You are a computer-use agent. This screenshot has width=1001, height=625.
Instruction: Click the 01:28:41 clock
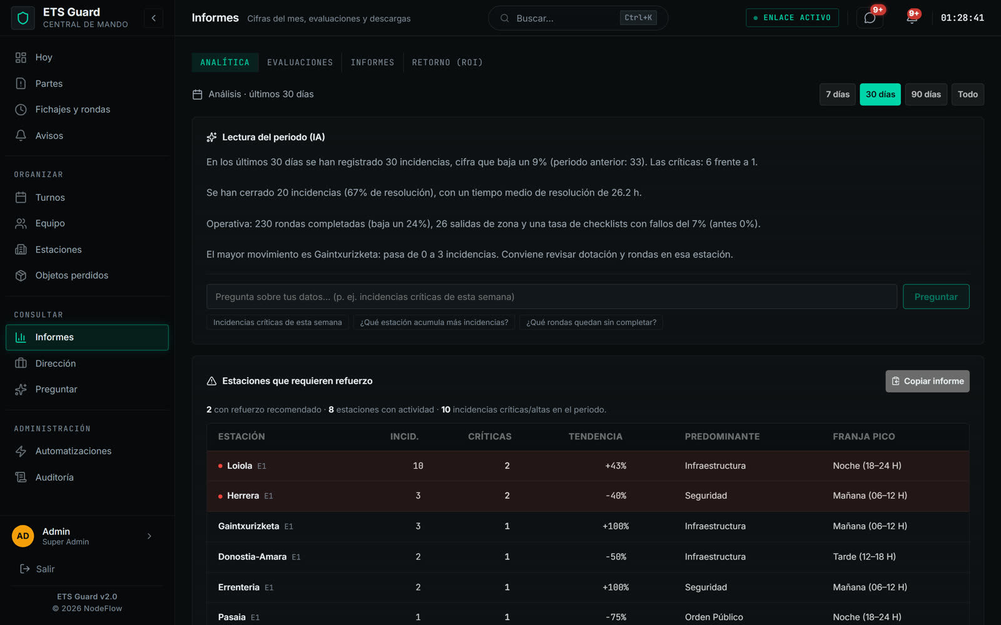pyautogui.click(x=962, y=18)
